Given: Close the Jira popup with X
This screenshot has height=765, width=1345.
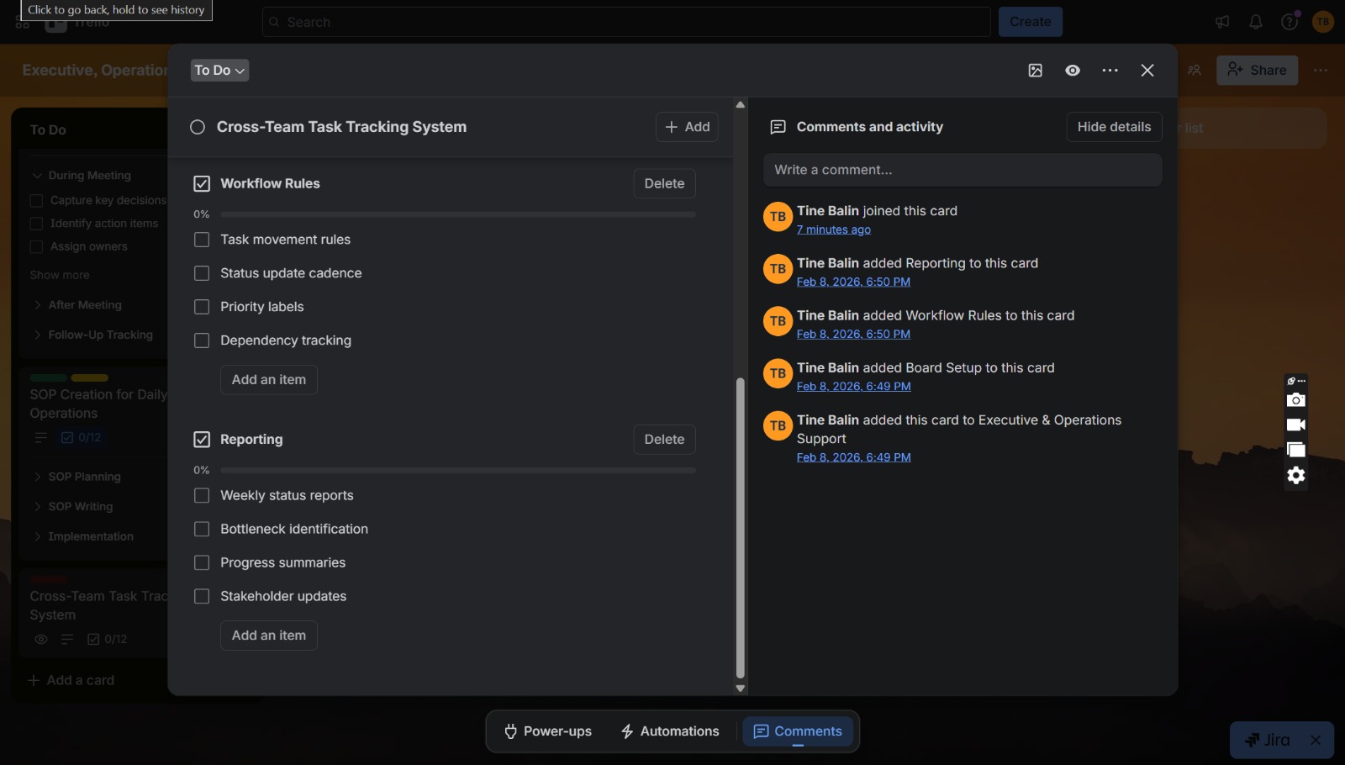Looking at the screenshot, I should (1316, 740).
